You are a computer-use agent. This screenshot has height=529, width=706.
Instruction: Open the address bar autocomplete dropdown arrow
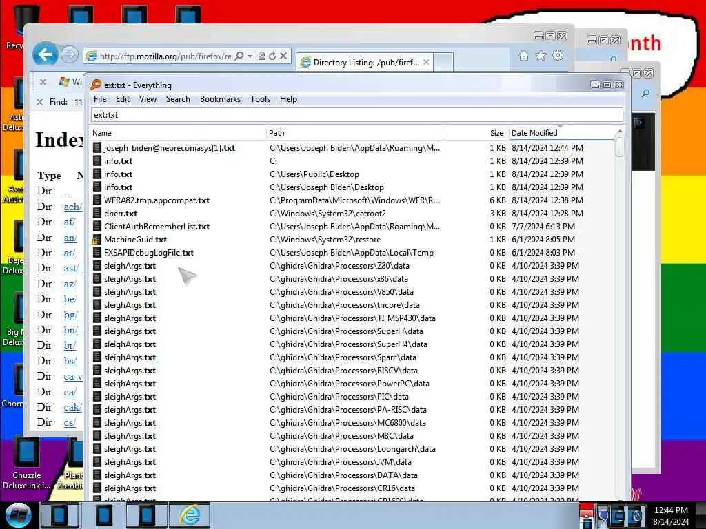[250, 56]
